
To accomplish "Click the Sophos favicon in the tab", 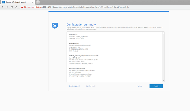I will click(4, 2).
